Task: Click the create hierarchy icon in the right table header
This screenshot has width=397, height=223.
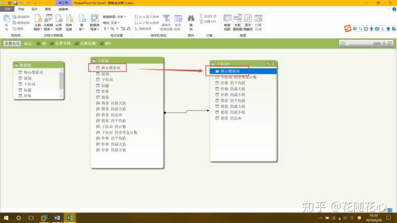Action: point(268,64)
